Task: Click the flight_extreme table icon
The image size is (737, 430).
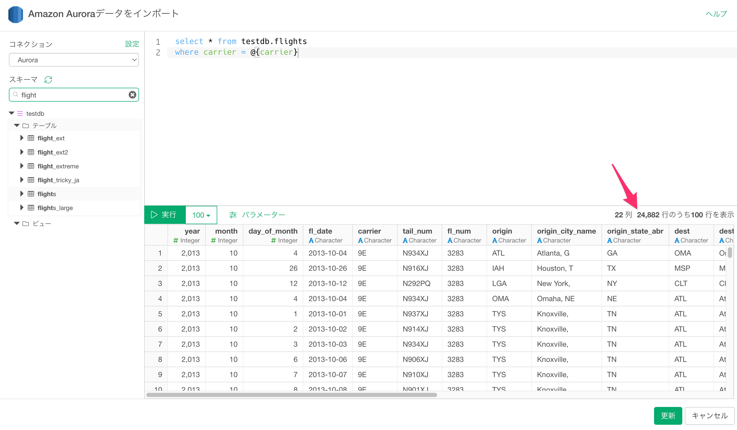Action: pos(31,166)
